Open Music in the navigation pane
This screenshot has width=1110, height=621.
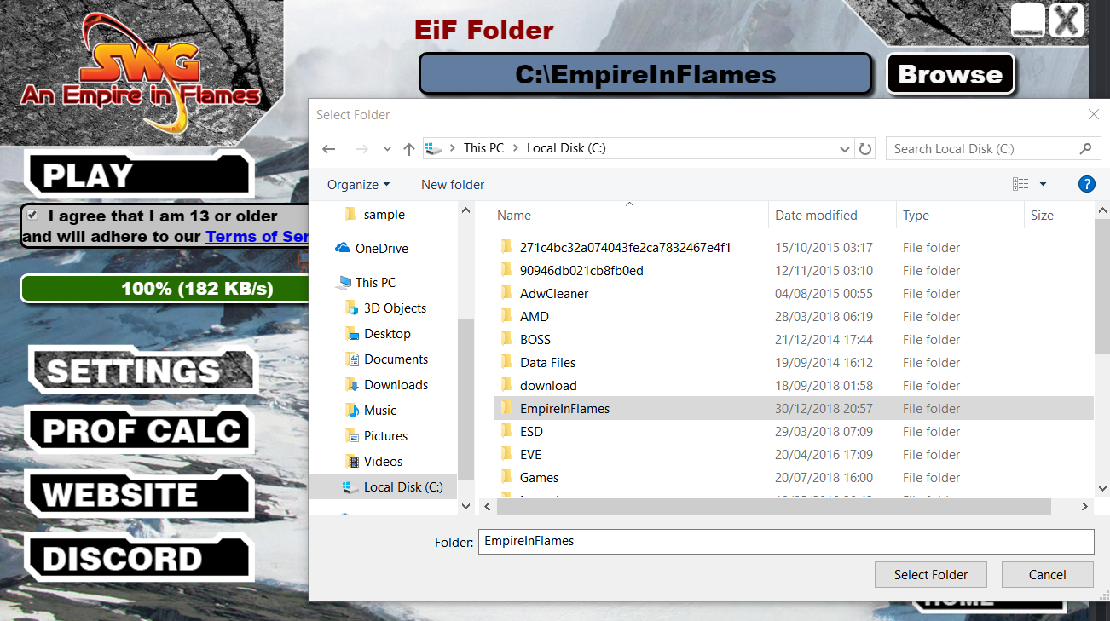[371, 411]
